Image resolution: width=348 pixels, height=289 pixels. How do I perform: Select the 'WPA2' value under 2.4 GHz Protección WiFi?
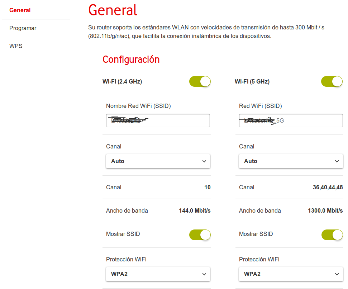coord(119,274)
